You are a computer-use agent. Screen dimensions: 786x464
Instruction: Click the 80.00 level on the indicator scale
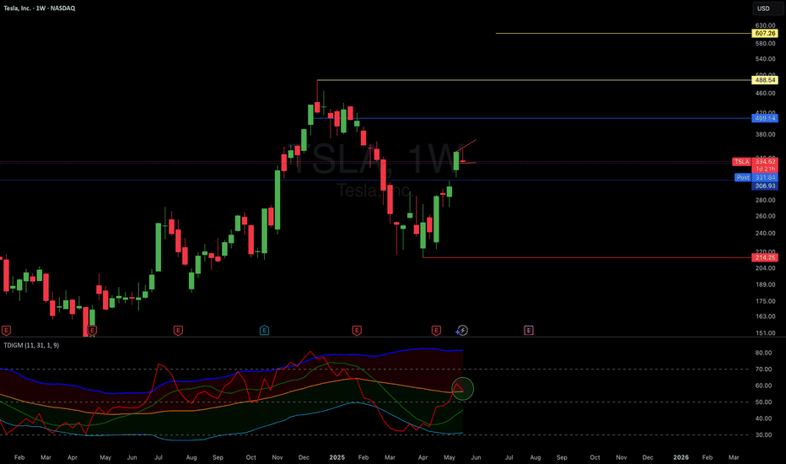[763, 353]
